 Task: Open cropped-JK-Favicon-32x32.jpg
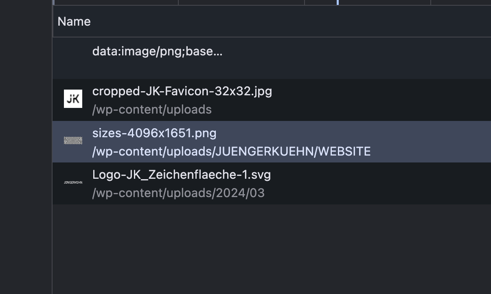click(x=182, y=91)
